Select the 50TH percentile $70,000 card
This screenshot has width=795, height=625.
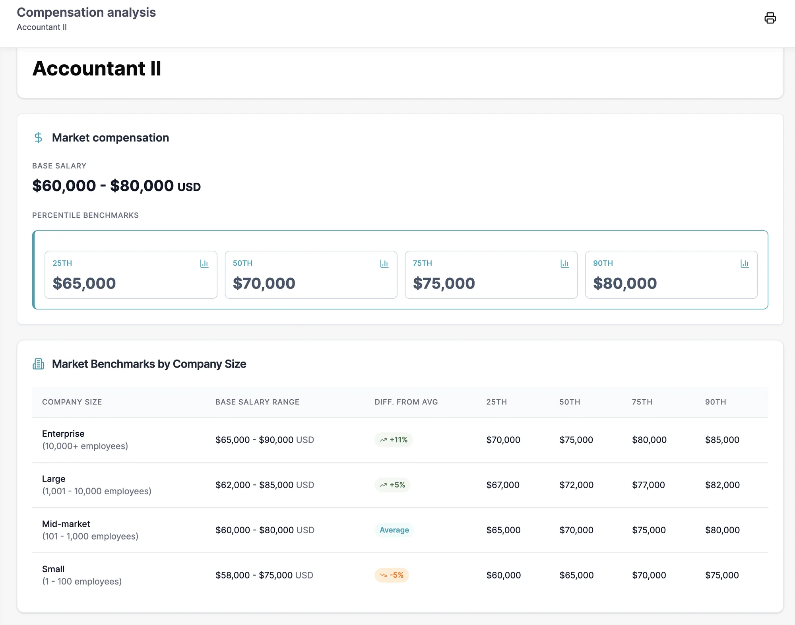click(311, 275)
